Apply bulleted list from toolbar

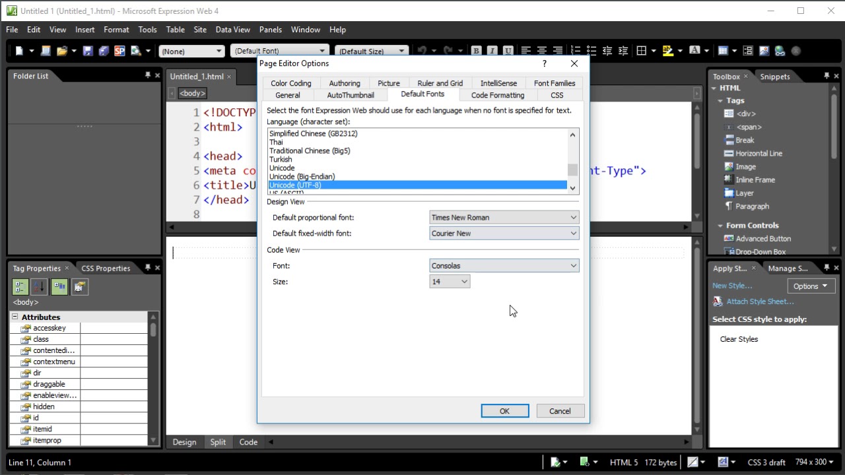click(x=591, y=51)
